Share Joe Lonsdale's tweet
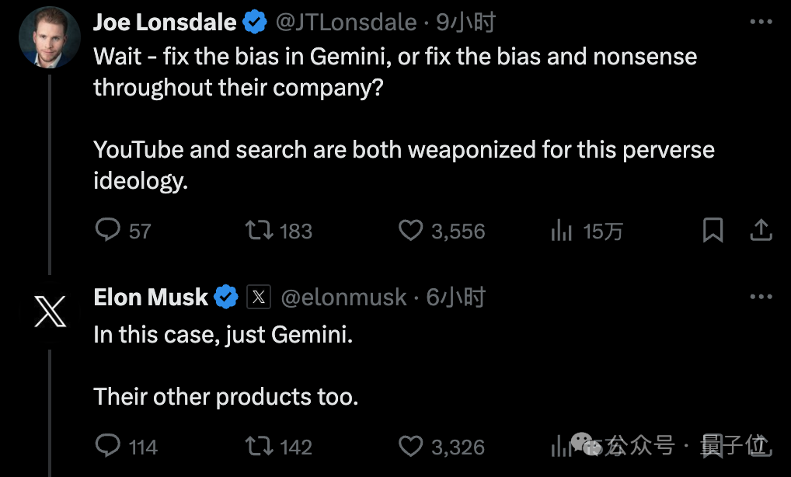The image size is (791, 477). pyautogui.click(x=761, y=230)
